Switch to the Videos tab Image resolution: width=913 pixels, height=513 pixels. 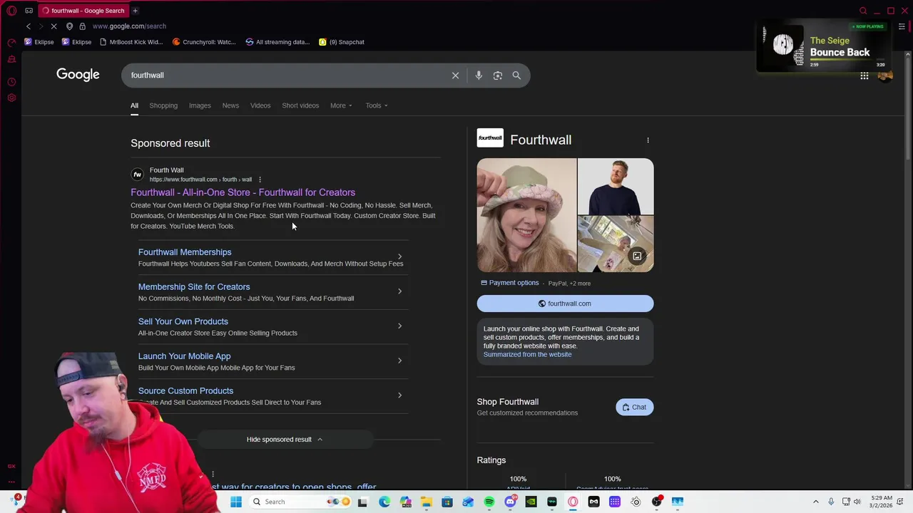260,105
